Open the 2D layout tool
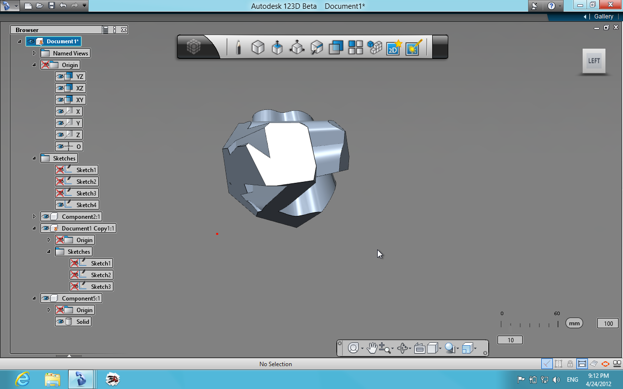 pos(393,48)
